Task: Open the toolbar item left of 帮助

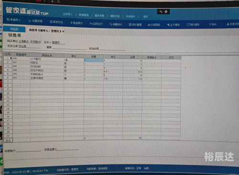Action: pyautogui.click(x=193, y=24)
